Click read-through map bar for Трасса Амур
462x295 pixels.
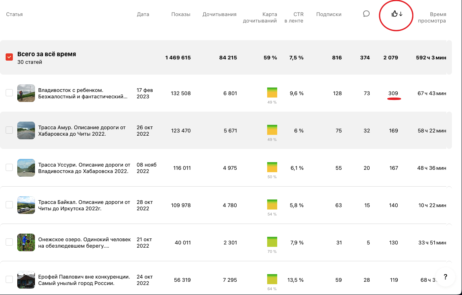coord(272,130)
